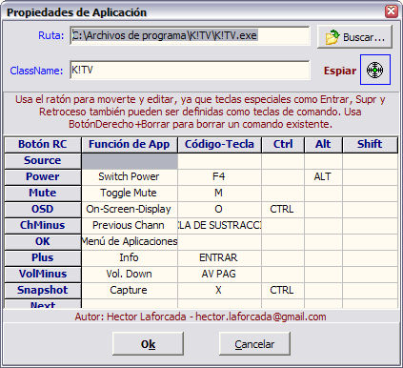This screenshot has width=403, height=368.
Task: Confirm with the Ok button
Action: click(148, 344)
